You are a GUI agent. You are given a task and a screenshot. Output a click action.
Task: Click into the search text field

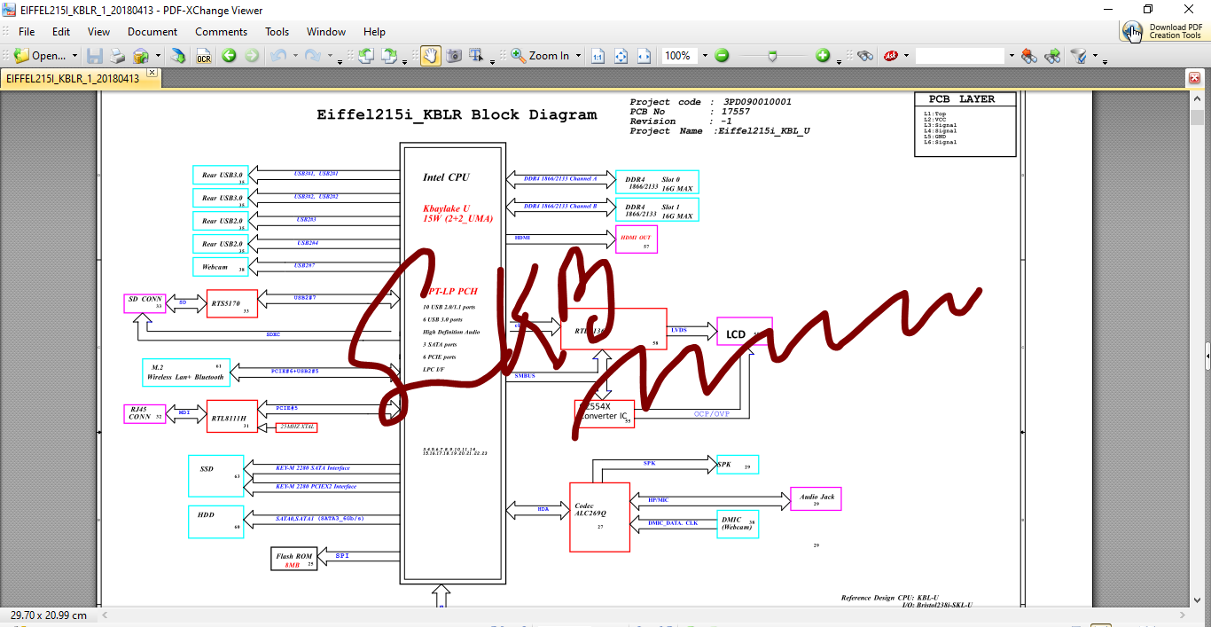click(960, 56)
